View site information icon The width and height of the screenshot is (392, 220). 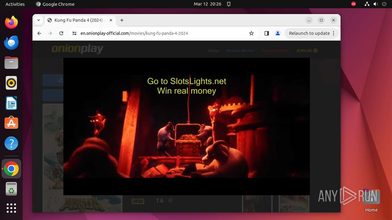[74, 33]
